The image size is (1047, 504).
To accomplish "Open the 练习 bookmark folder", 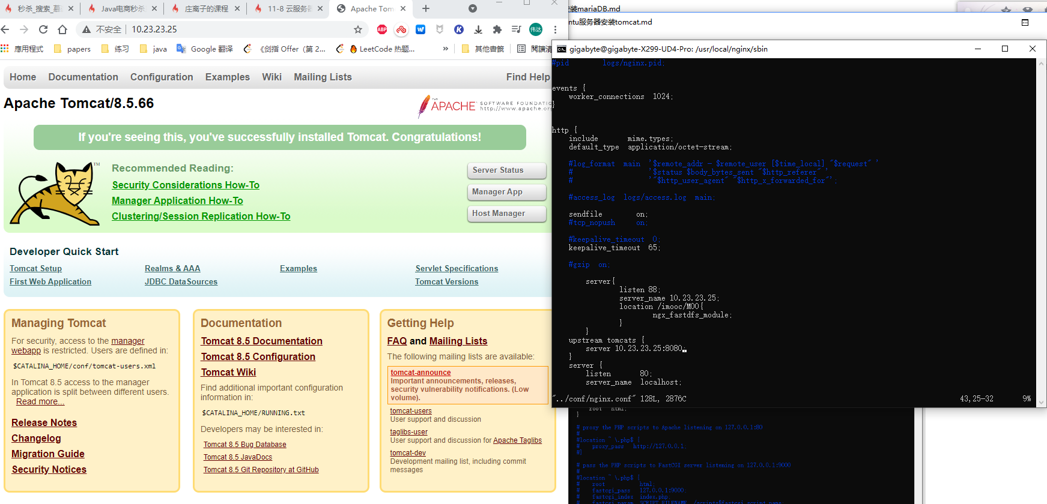I will pos(115,49).
